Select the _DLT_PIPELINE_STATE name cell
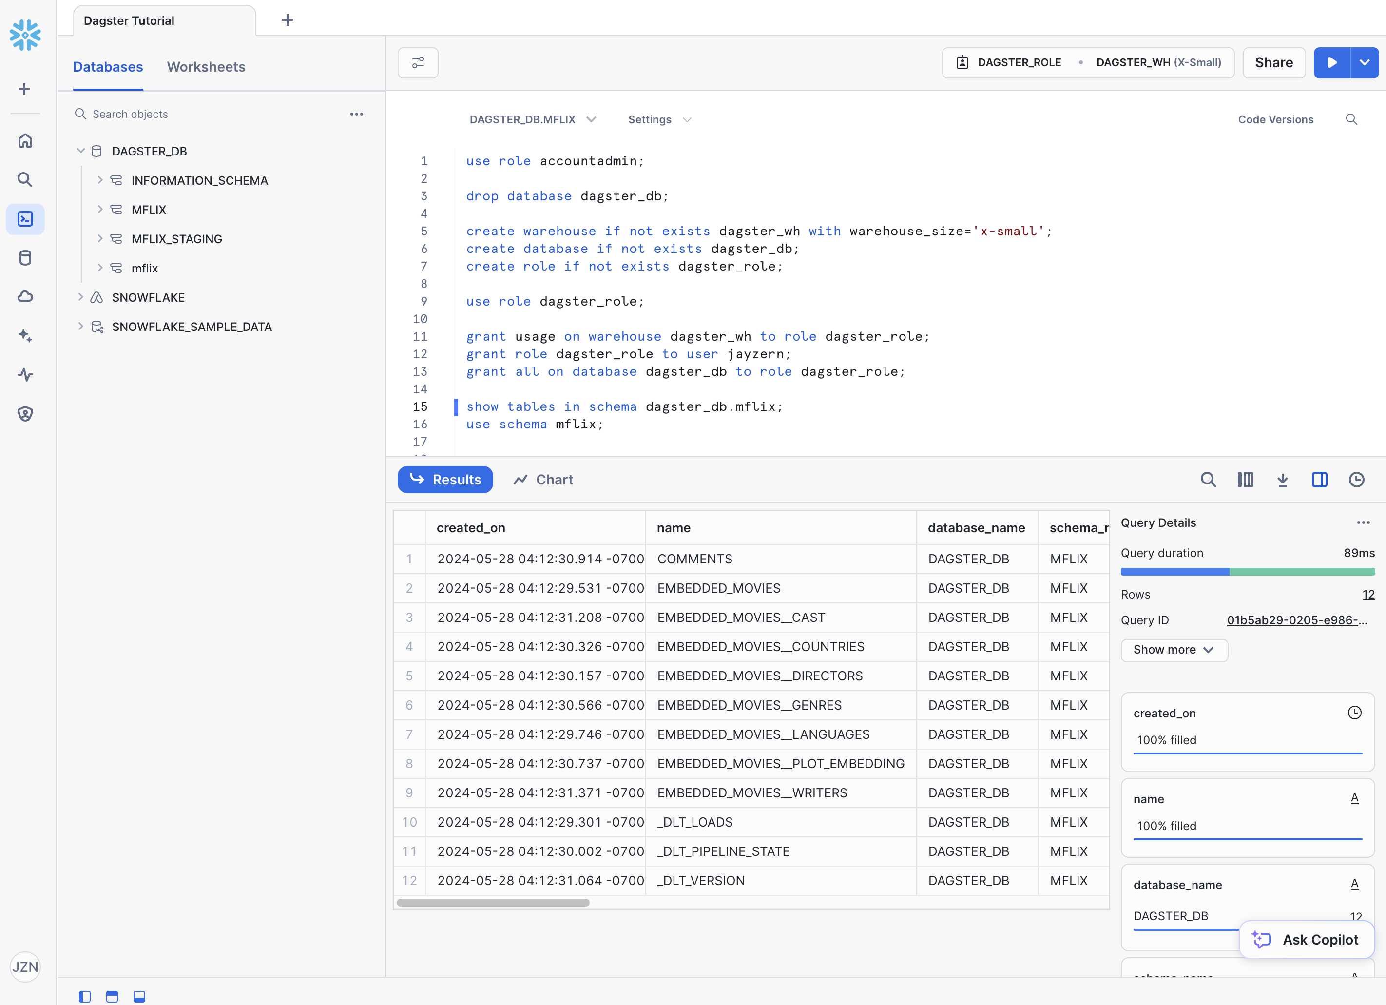Screen dimensions: 1386x1005 coord(780,851)
